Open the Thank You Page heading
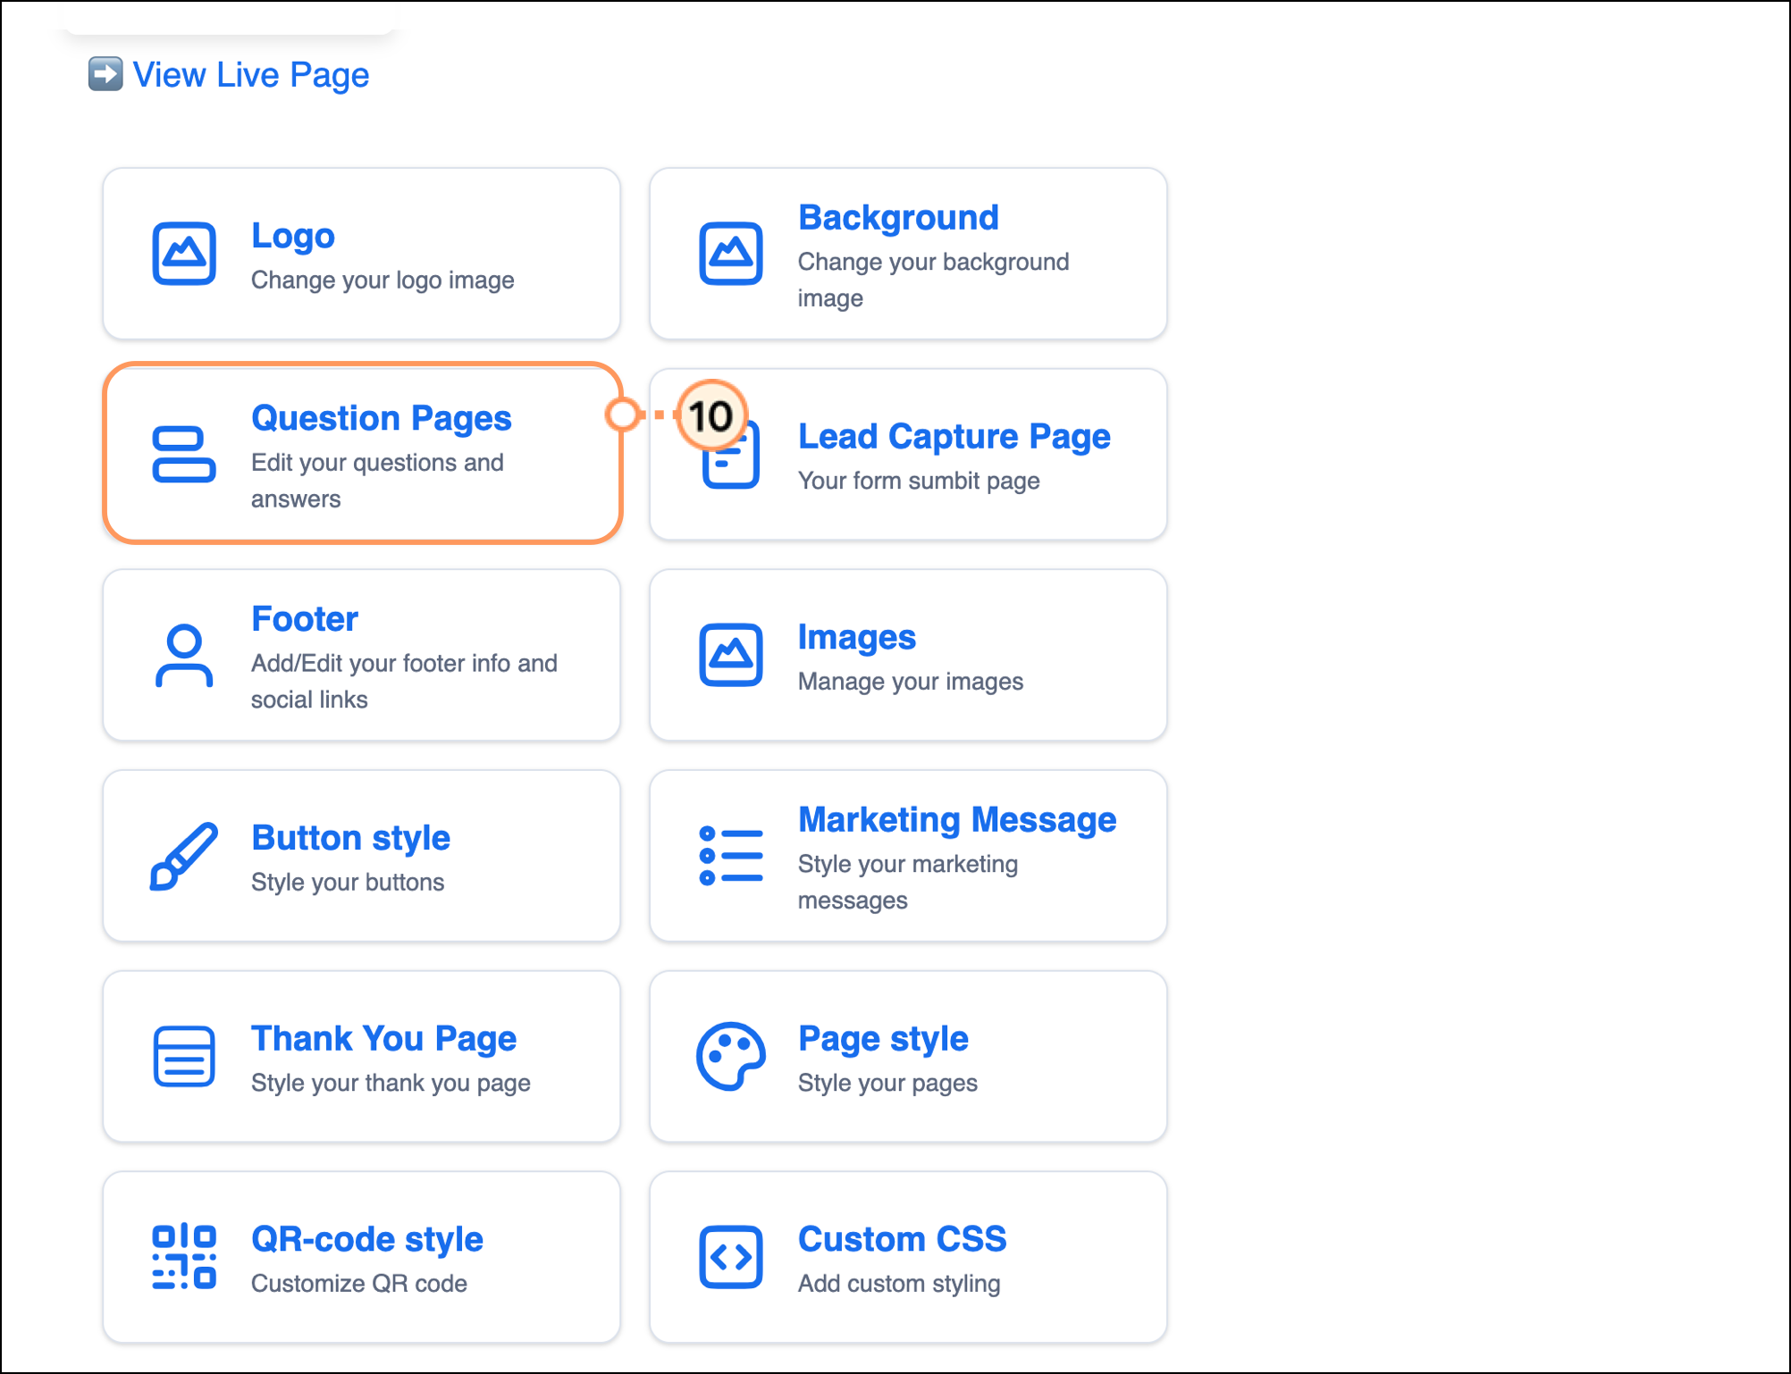 pyautogui.click(x=384, y=1039)
